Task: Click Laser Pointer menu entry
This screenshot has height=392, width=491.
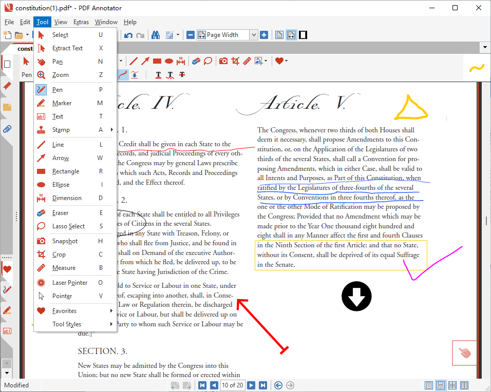Action: (x=70, y=283)
